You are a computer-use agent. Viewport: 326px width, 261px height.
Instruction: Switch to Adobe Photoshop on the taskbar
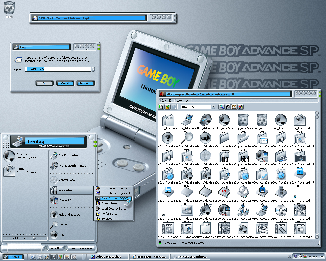(x=108, y=257)
